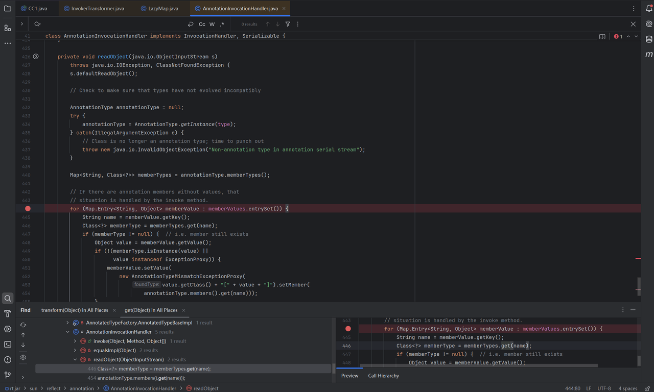Viewport: 654px width, 392px height.
Task: Click the AnnotationInvocationHandler breadcrumb
Action: (x=139, y=388)
